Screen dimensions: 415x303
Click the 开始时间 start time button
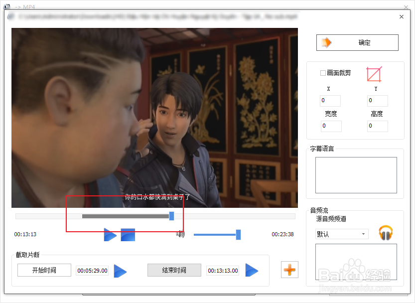coord(44,270)
